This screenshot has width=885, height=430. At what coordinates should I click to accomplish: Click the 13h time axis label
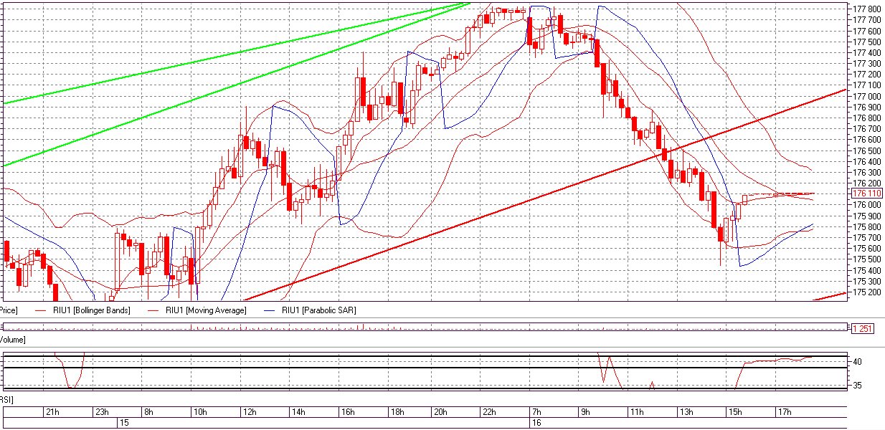click(686, 412)
